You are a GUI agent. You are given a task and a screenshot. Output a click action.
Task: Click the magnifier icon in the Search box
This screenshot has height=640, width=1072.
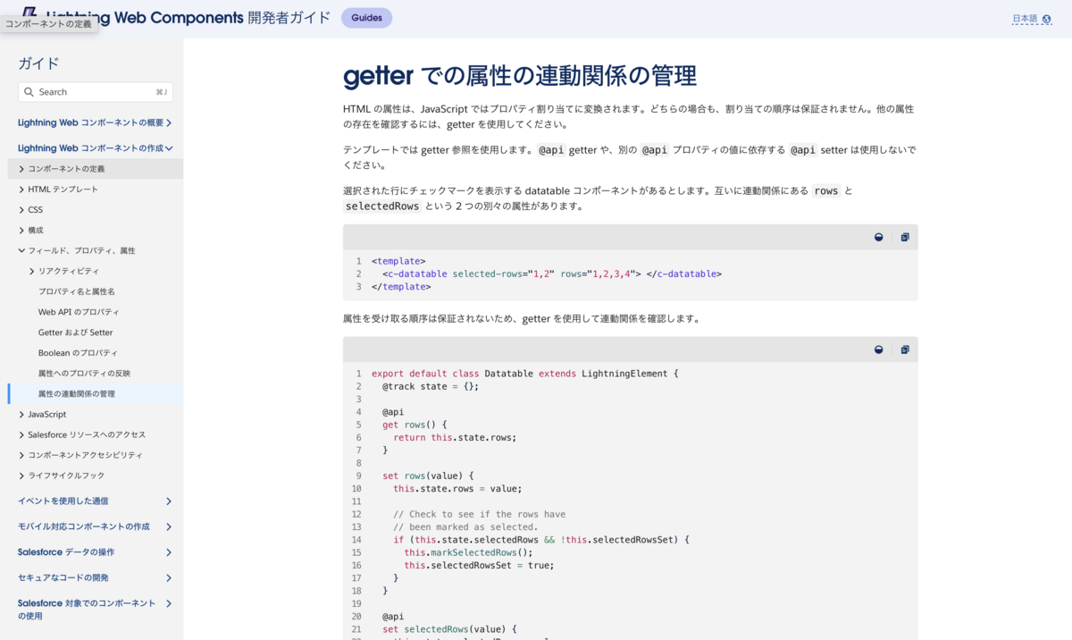tap(29, 92)
